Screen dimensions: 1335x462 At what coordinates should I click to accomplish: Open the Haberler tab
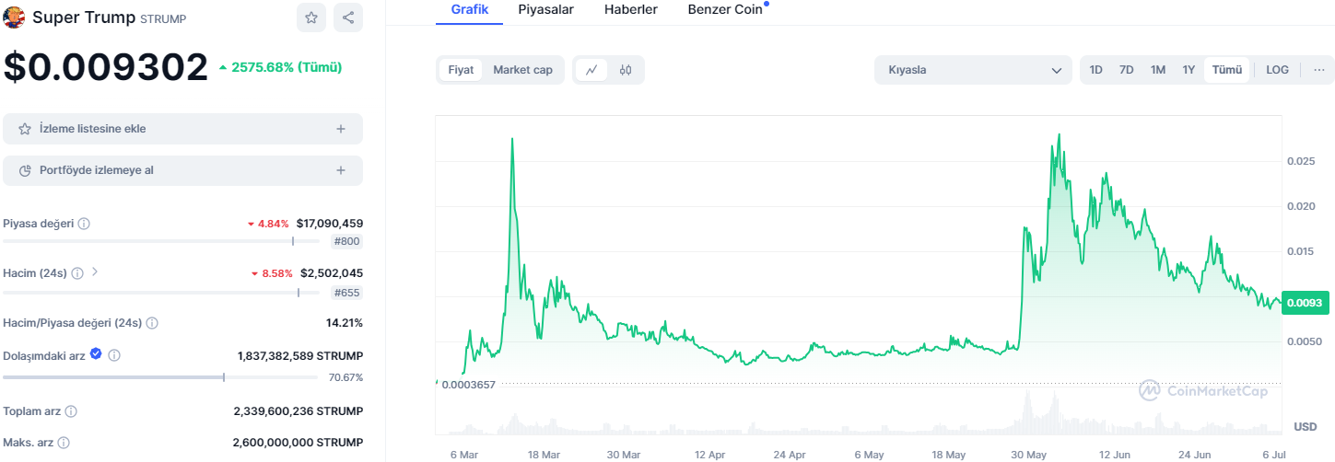tap(631, 10)
